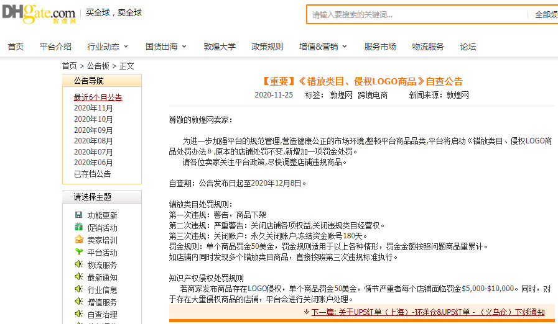Click the sprout icon beside 平台活动

(78, 252)
